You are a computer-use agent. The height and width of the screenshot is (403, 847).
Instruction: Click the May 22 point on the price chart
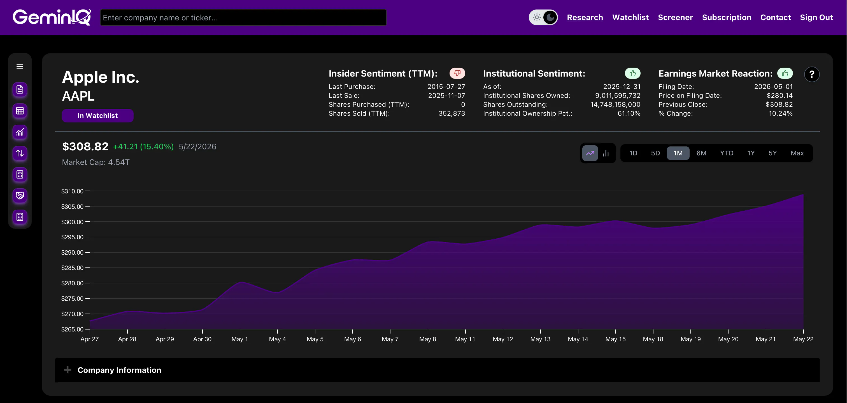(803, 194)
